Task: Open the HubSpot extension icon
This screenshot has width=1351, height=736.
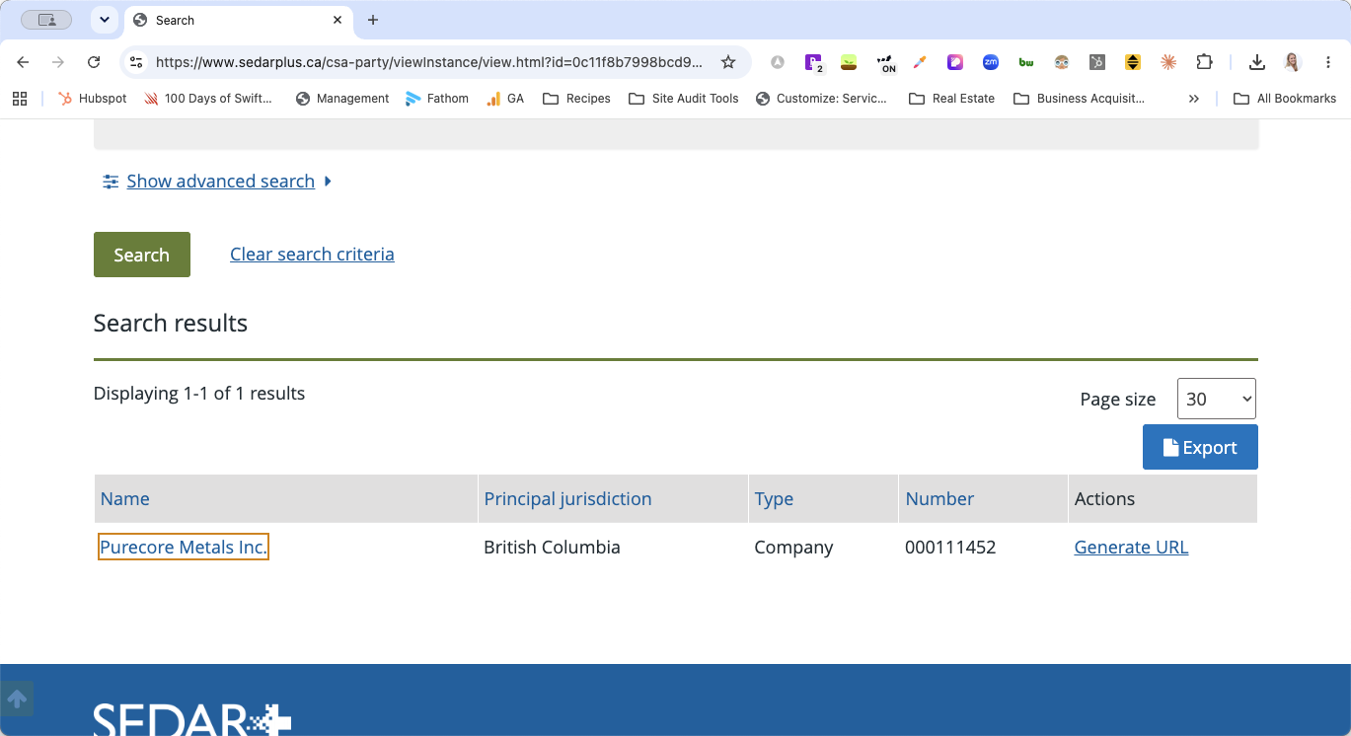Action: pos(1097,62)
